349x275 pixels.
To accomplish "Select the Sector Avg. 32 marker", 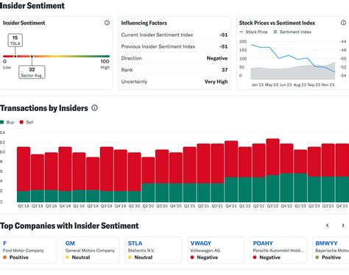I will (32, 72).
